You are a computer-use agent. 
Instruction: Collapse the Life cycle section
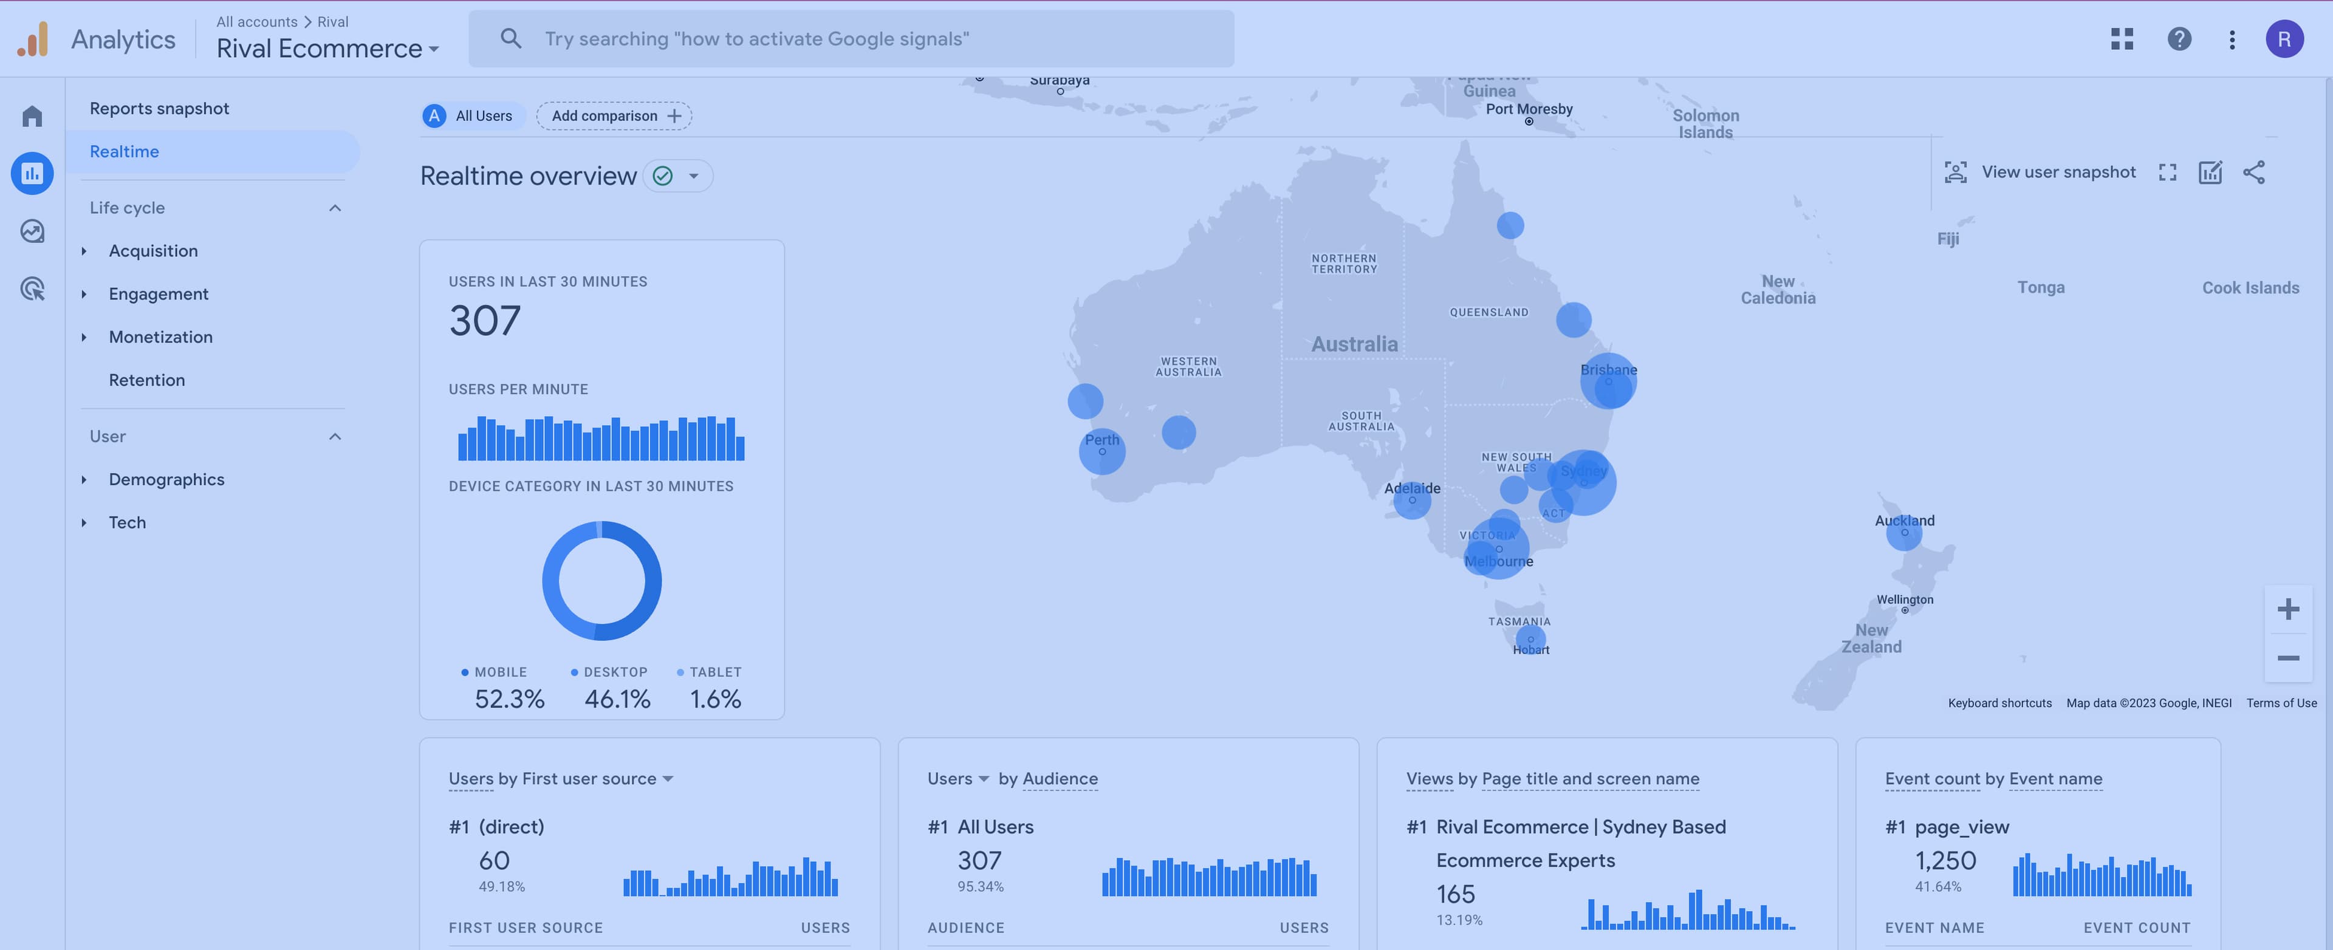pos(335,208)
